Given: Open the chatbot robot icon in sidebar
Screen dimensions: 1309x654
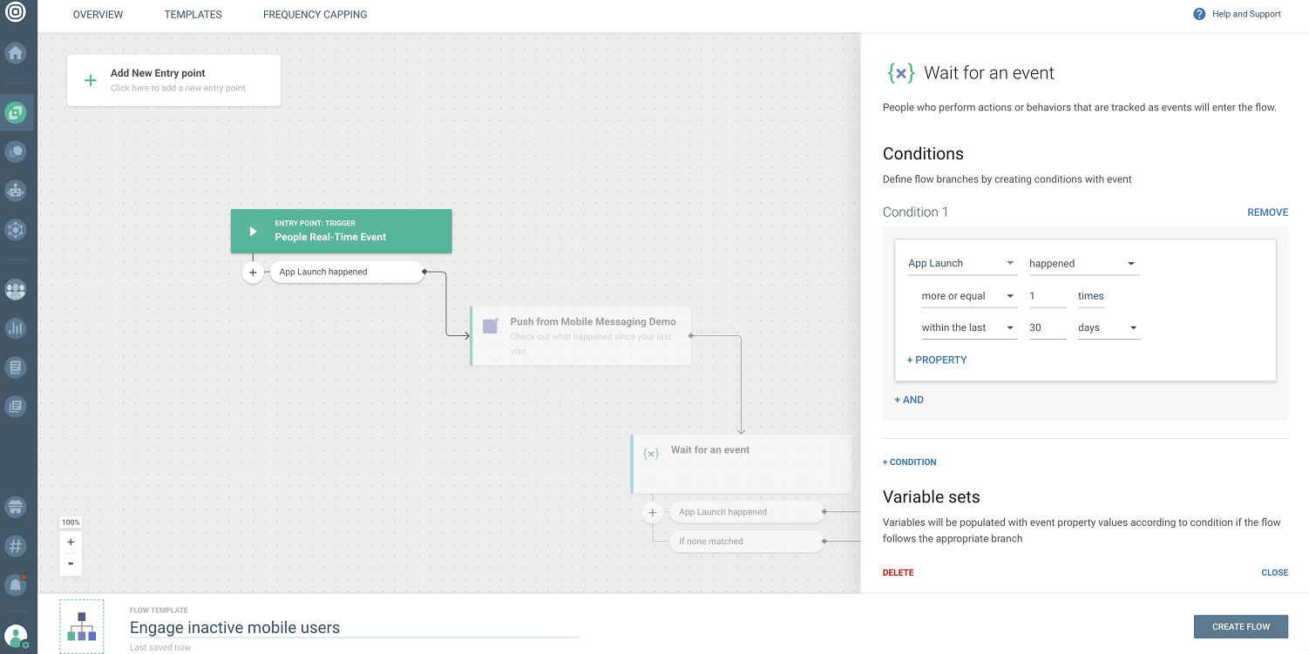Looking at the screenshot, I should (x=16, y=190).
